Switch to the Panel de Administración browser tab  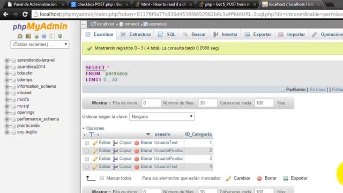click(x=35, y=4)
